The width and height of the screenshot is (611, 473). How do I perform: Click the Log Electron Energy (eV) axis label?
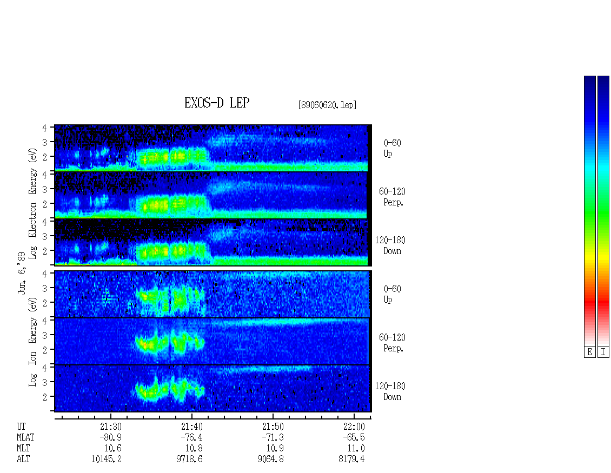tap(33, 203)
